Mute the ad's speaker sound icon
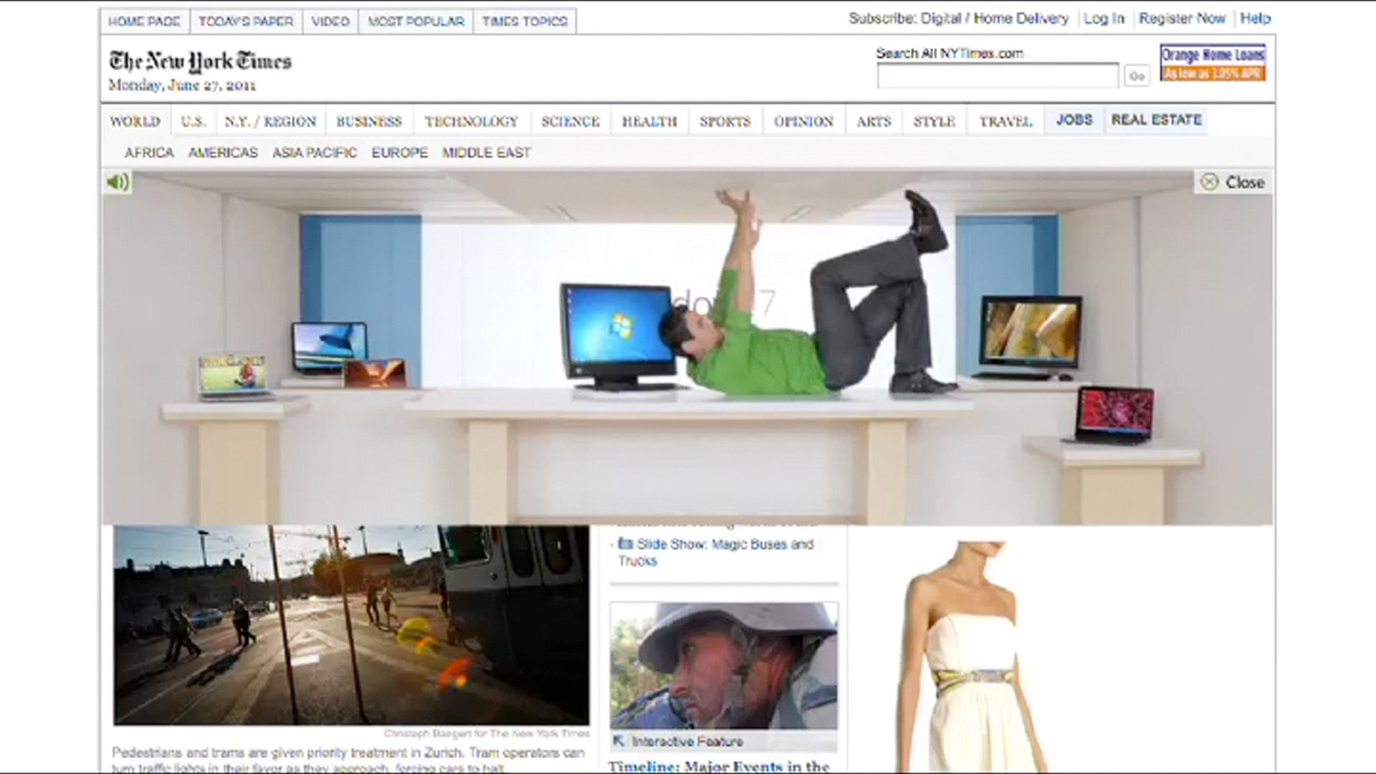The image size is (1376, 774). (118, 182)
